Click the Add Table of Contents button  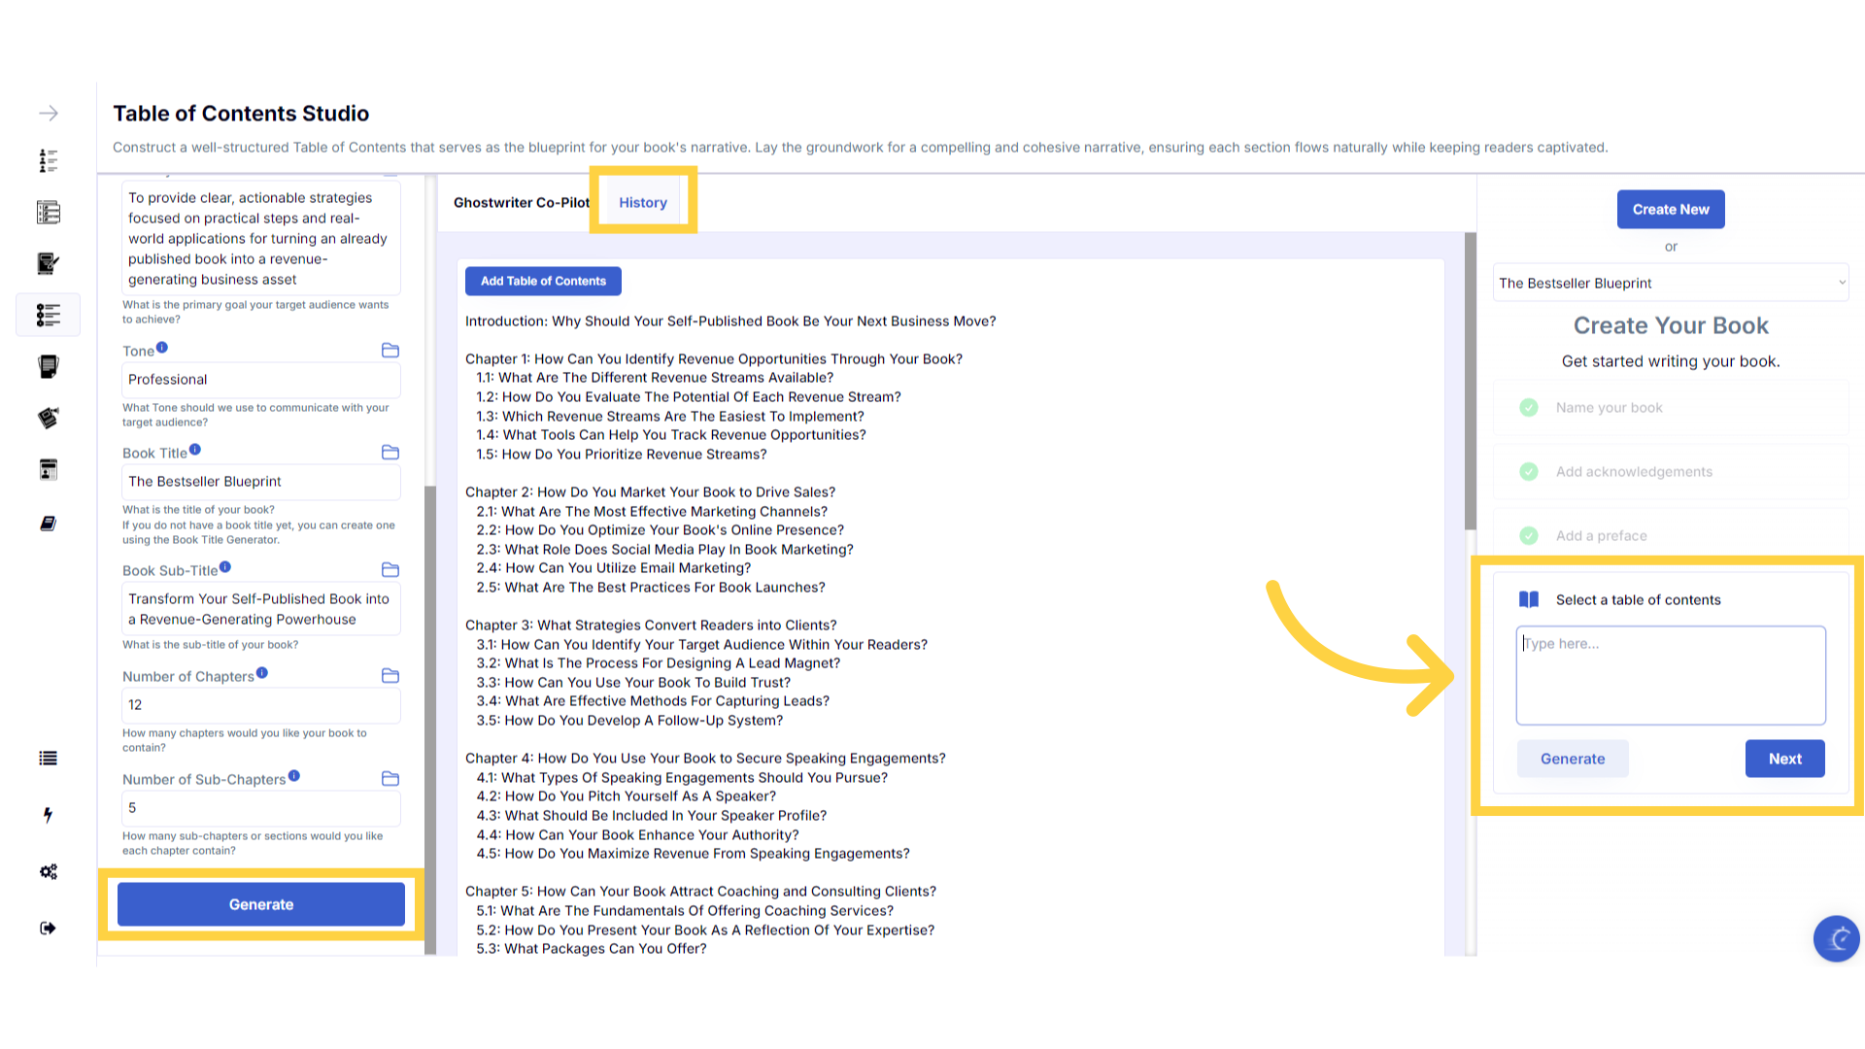click(543, 282)
